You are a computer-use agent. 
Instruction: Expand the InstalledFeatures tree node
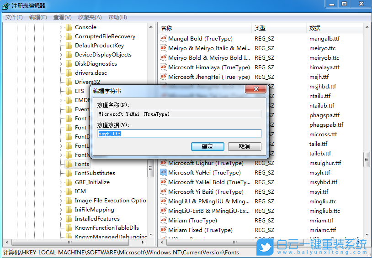[61, 219]
